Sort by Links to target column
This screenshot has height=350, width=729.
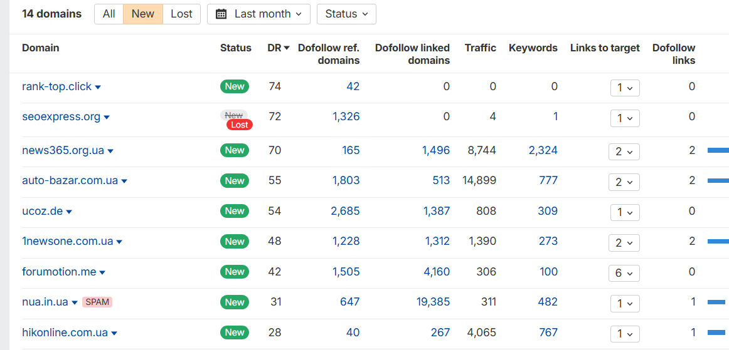point(605,48)
